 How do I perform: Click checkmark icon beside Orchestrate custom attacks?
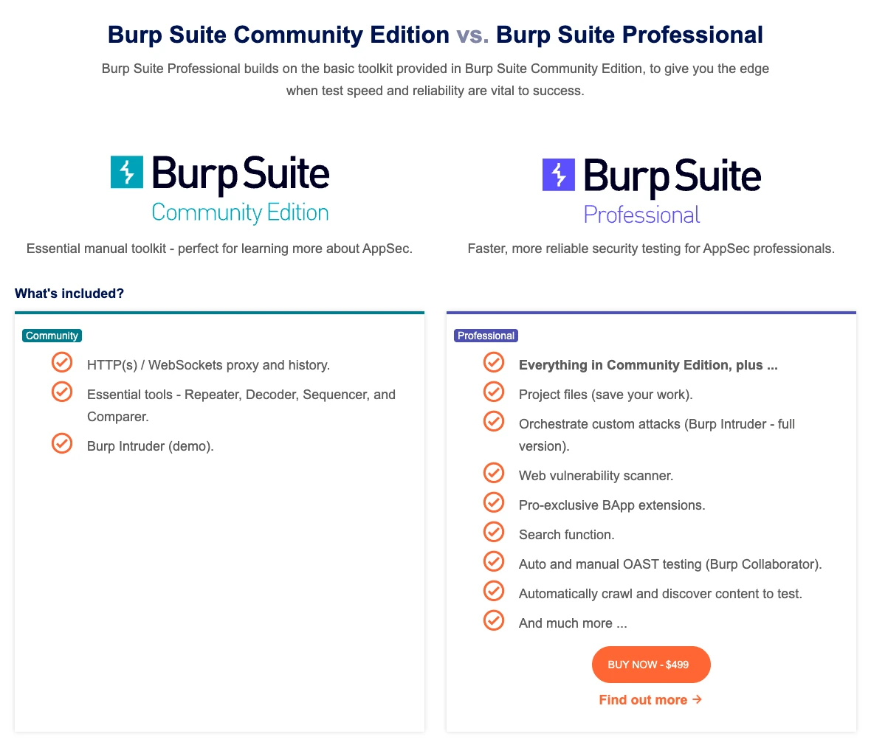(494, 421)
